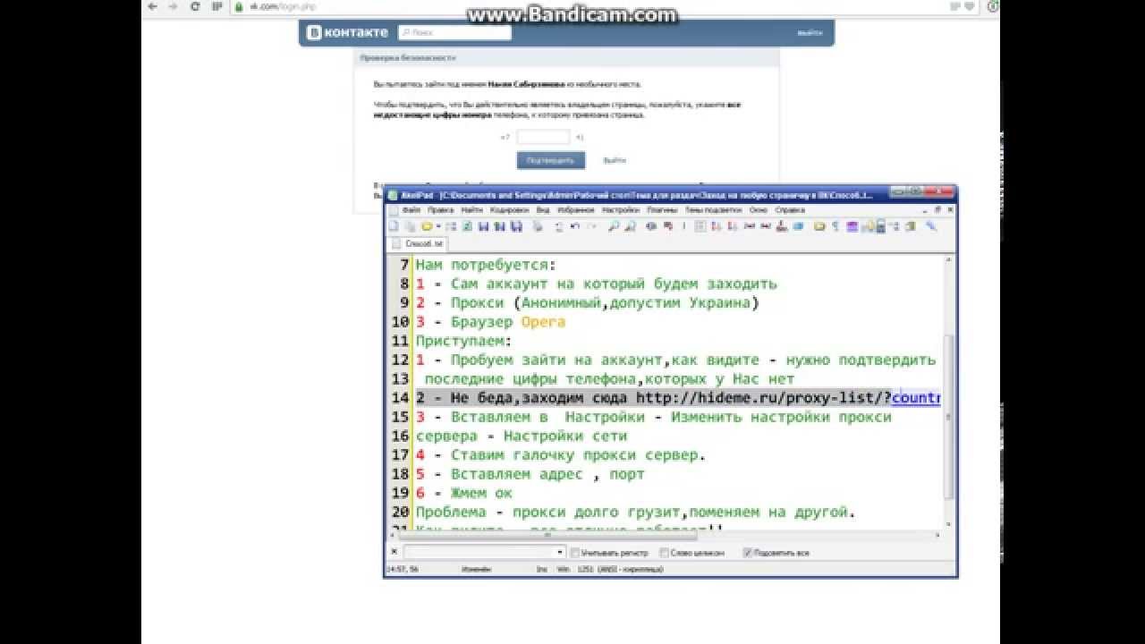This screenshot has height=644, width=1145.
Task: Toggle the 'Подсветить все' checkbox
Action: (747, 553)
